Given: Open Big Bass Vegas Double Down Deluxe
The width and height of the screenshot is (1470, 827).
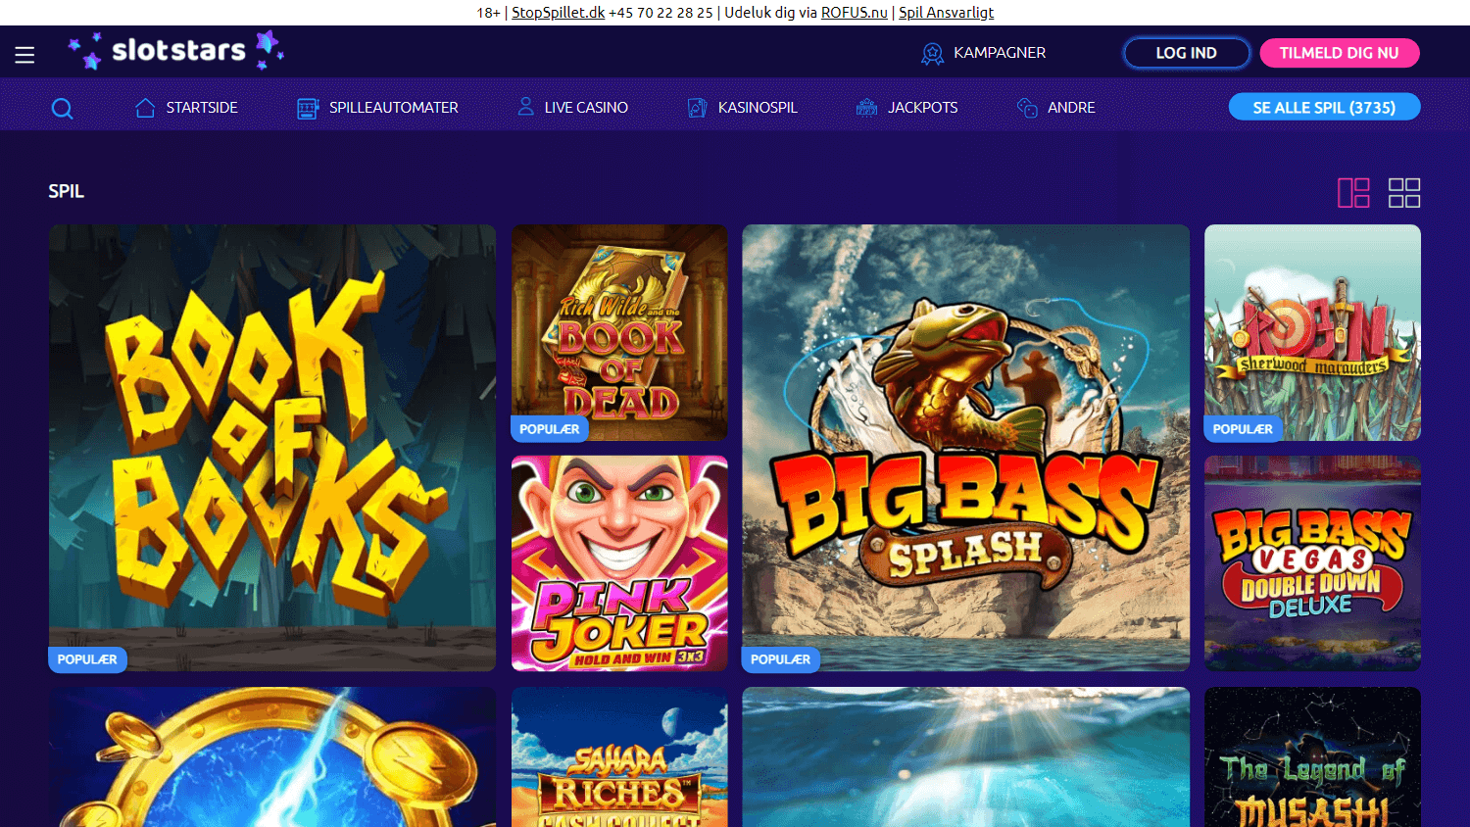Looking at the screenshot, I should pyautogui.click(x=1312, y=563).
